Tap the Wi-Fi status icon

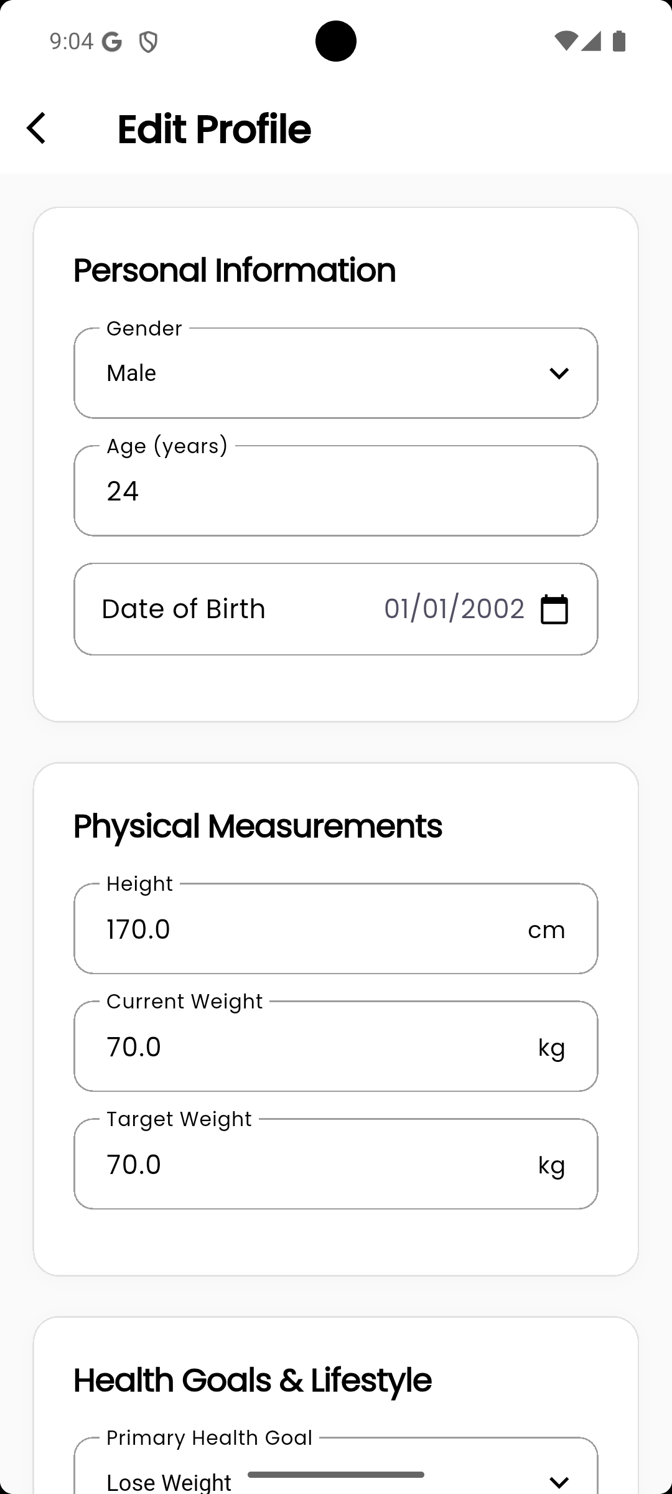pyautogui.click(x=566, y=41)
